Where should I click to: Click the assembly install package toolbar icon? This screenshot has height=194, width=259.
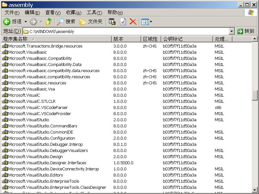point(111,22)
